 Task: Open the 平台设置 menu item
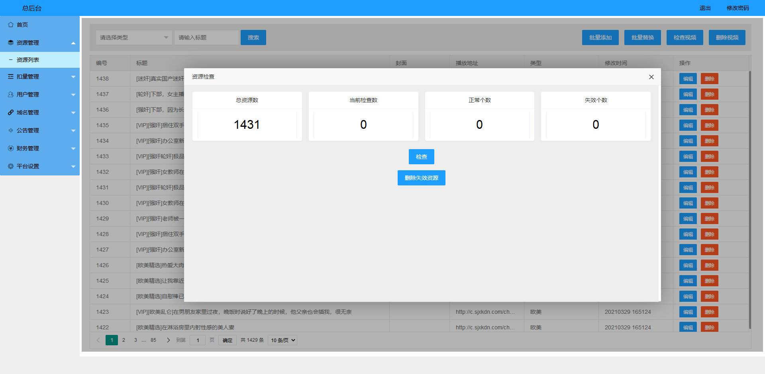pyautogui.click(x=28, y=166)
